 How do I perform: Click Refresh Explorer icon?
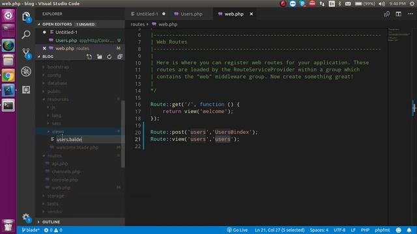click(x=109, y=57)
